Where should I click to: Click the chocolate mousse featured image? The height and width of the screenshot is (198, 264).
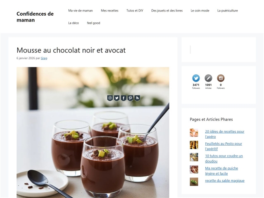(x=93, y=132)
